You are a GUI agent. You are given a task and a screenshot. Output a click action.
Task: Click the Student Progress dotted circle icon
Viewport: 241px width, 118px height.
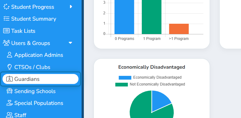(6, 7)
